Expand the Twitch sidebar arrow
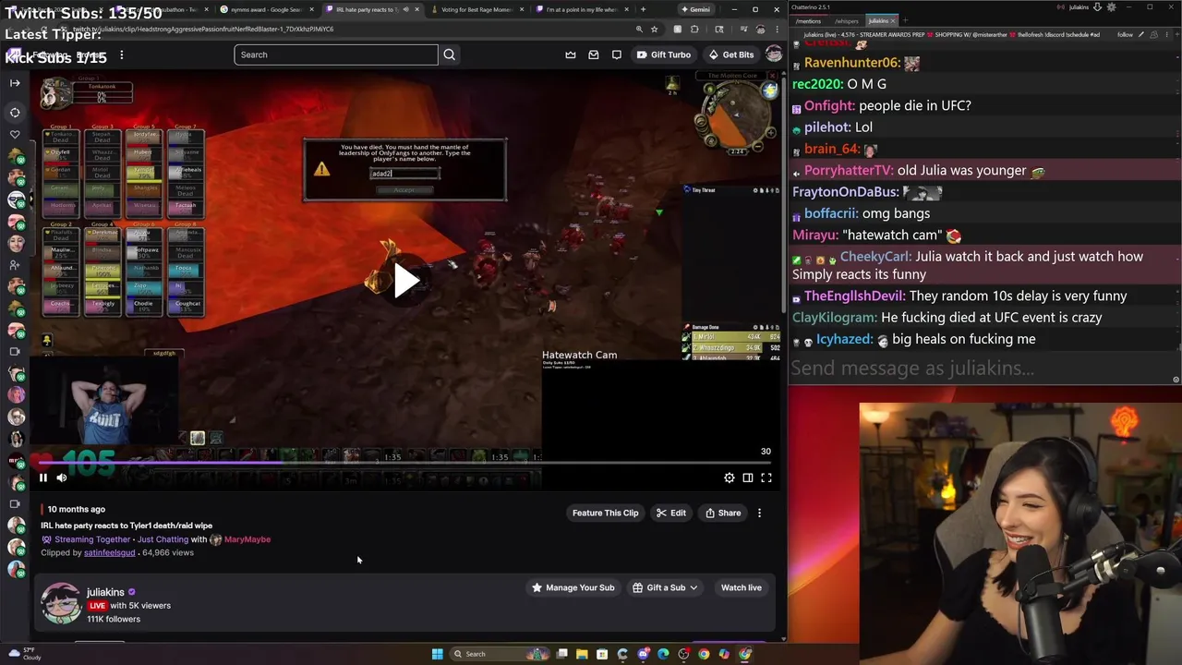The image size is (1182, 665). coord(15,83)
